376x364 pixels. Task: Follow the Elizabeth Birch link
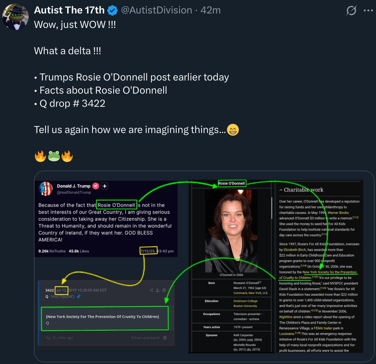(x=295, y=250)
